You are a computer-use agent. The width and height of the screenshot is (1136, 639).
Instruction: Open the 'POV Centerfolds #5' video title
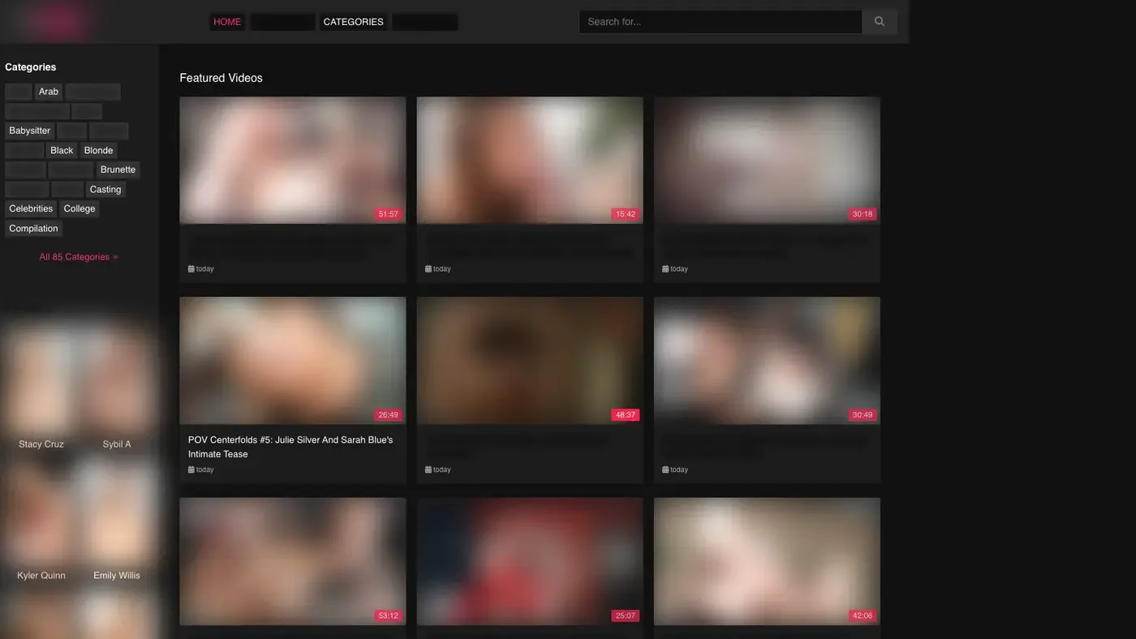tap(290, 447)
